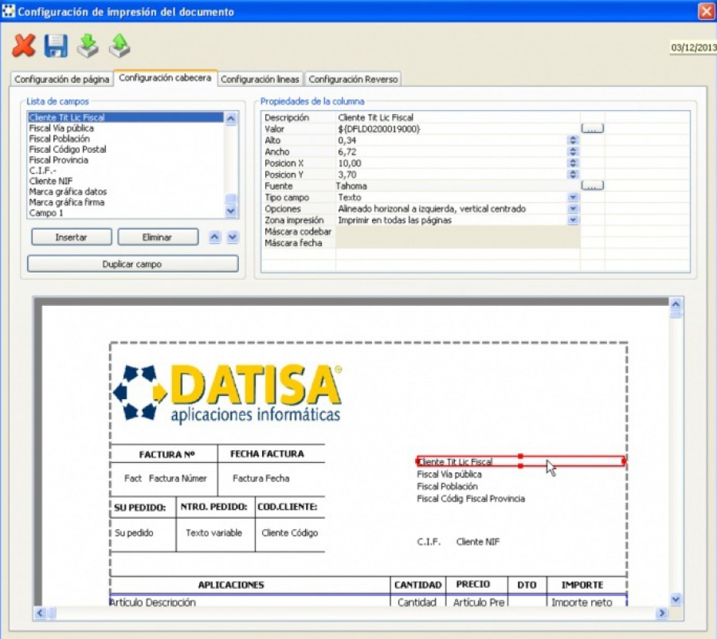This screenshot has height=639, width=717.
Task: Click the green down-arrow import icon
Action: click(x=88, y=45)
